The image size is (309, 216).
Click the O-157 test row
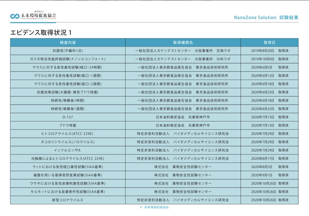(68, 117)
